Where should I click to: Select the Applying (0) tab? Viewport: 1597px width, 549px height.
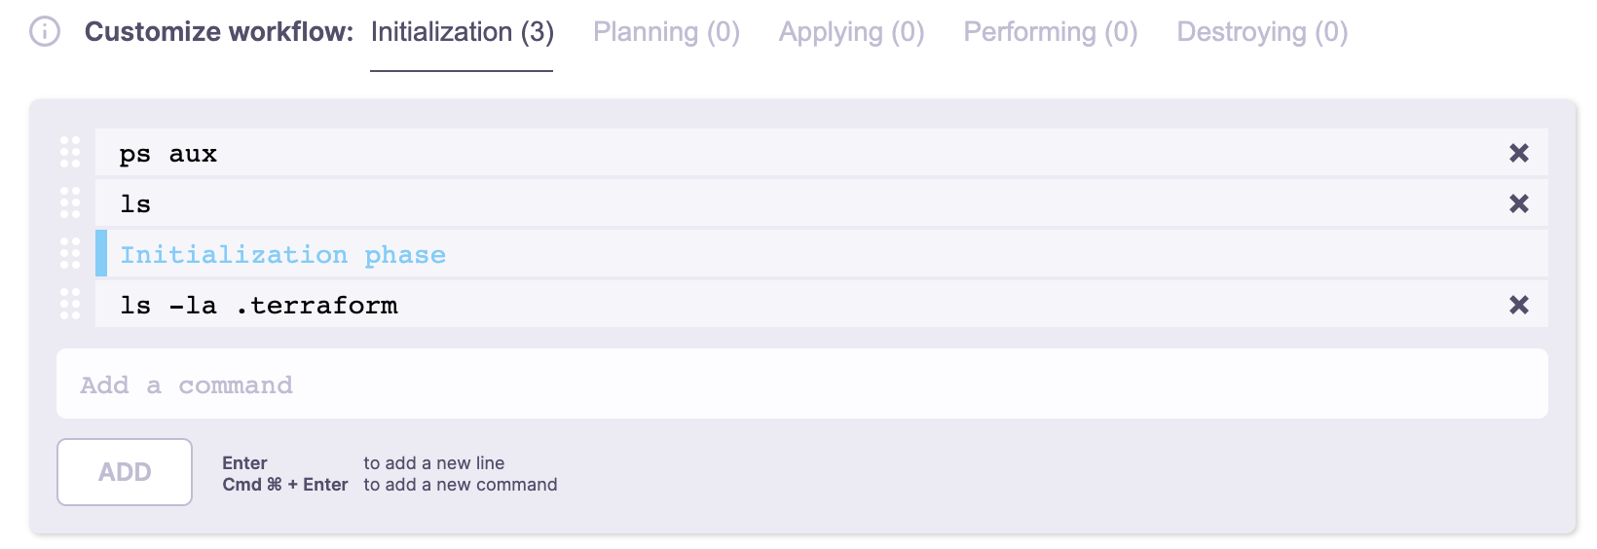(851, 32)
